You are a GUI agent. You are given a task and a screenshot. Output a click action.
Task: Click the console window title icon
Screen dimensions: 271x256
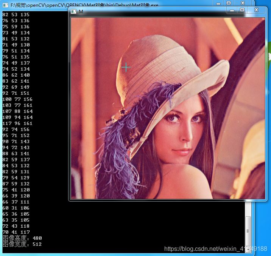click(5, 5)
